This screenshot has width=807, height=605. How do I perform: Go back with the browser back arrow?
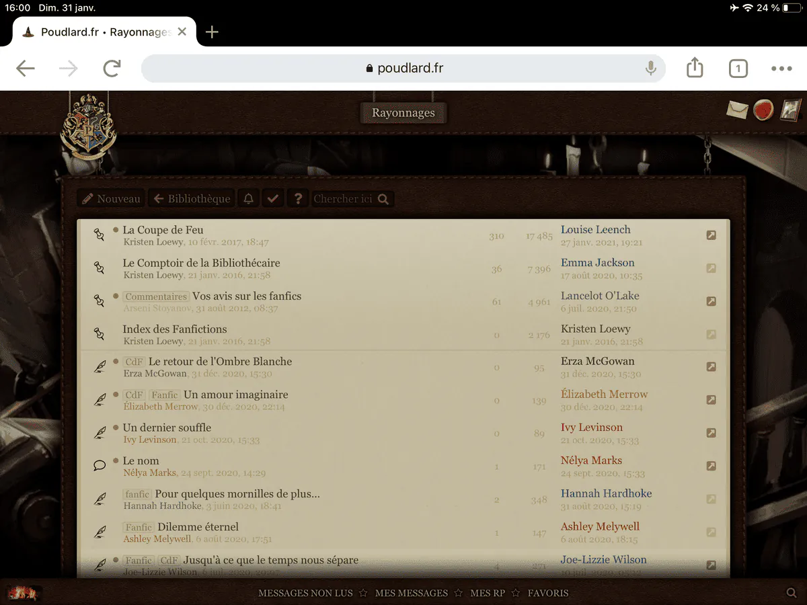(x=26, y=68)
